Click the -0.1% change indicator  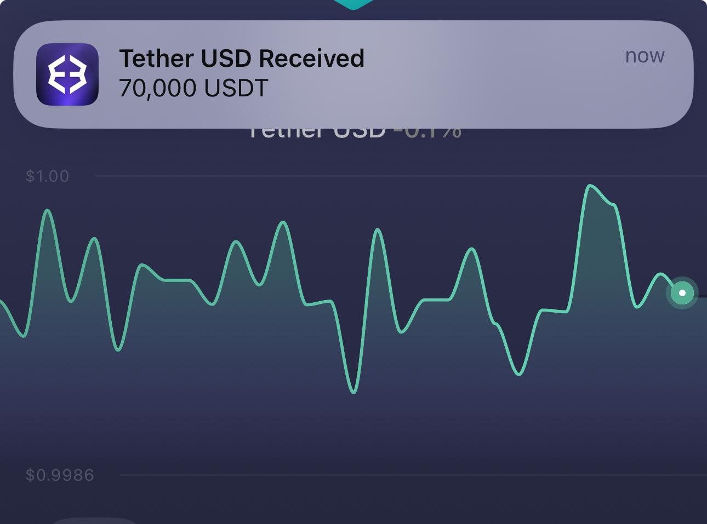click(x=428, y=133)
